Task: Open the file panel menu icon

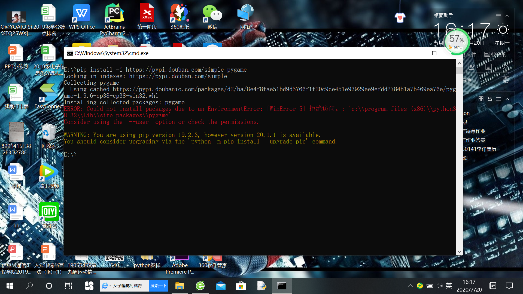Action: 498,99
